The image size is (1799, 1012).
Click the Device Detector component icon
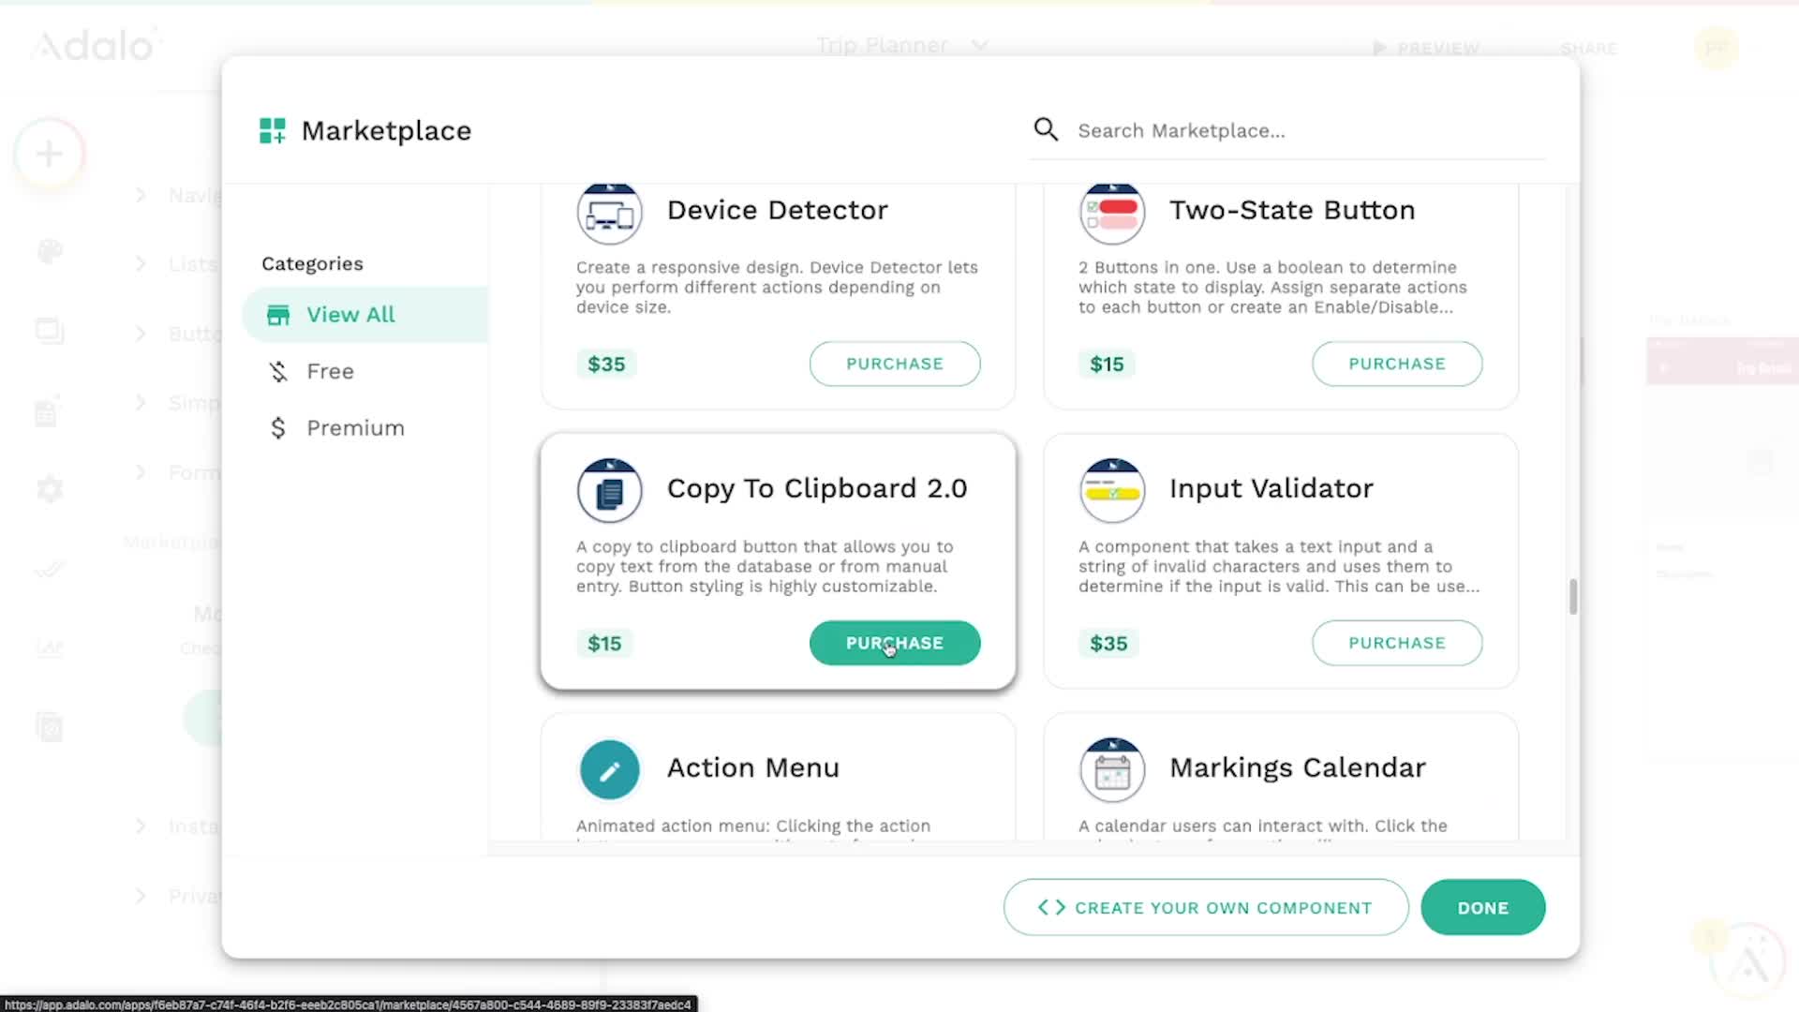[609, 212]
